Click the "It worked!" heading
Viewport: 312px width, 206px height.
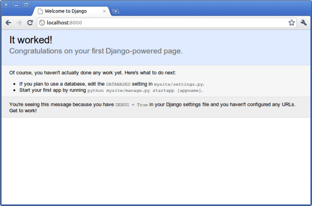pyautogui.click(x=31, y=40)
